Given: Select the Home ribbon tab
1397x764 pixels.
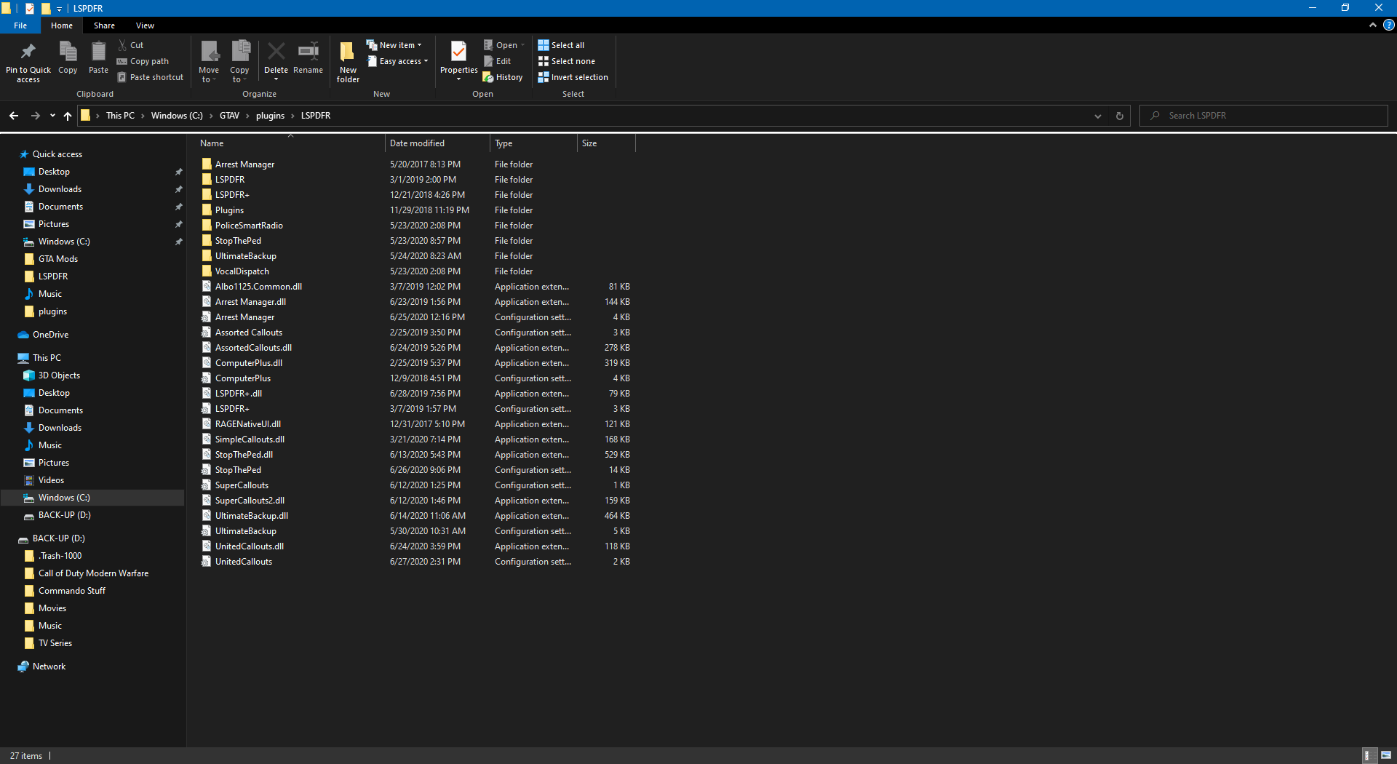Looking at the screenshot, I should tap(62, 25).
